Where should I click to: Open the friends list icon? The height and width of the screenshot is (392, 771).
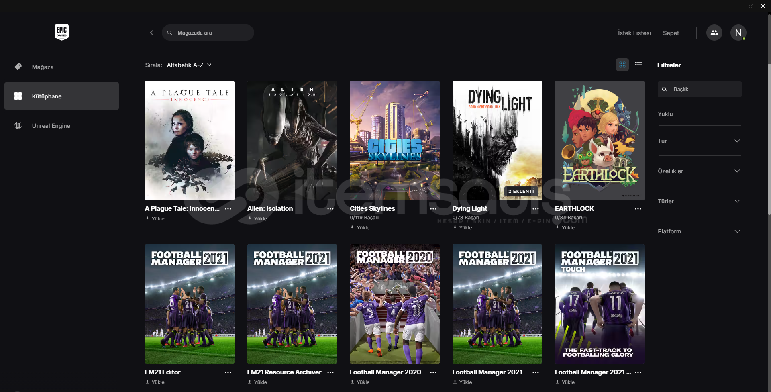coord(714,33)
